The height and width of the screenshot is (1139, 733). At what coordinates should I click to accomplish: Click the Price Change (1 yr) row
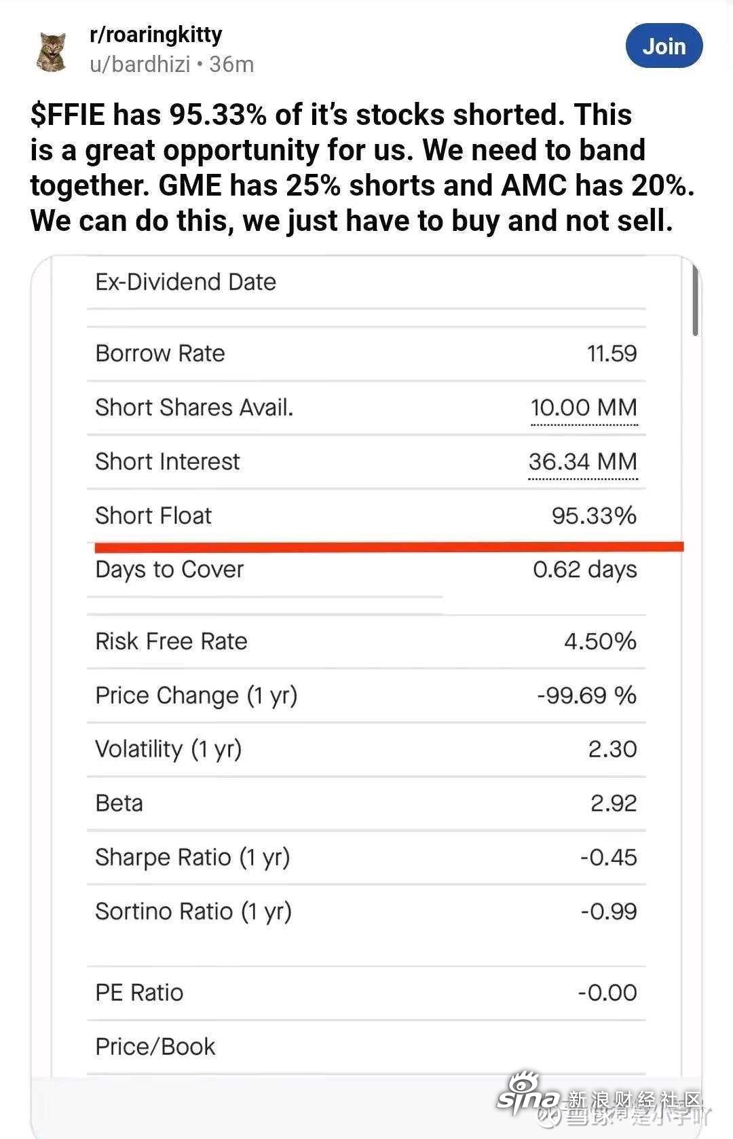(x=366, y=695)
